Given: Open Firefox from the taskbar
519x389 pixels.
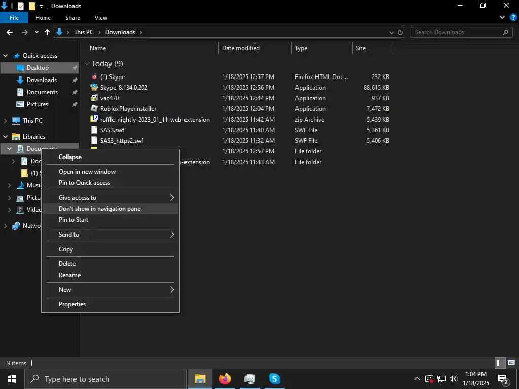Looking at the screenshot, I should (225, 379).
